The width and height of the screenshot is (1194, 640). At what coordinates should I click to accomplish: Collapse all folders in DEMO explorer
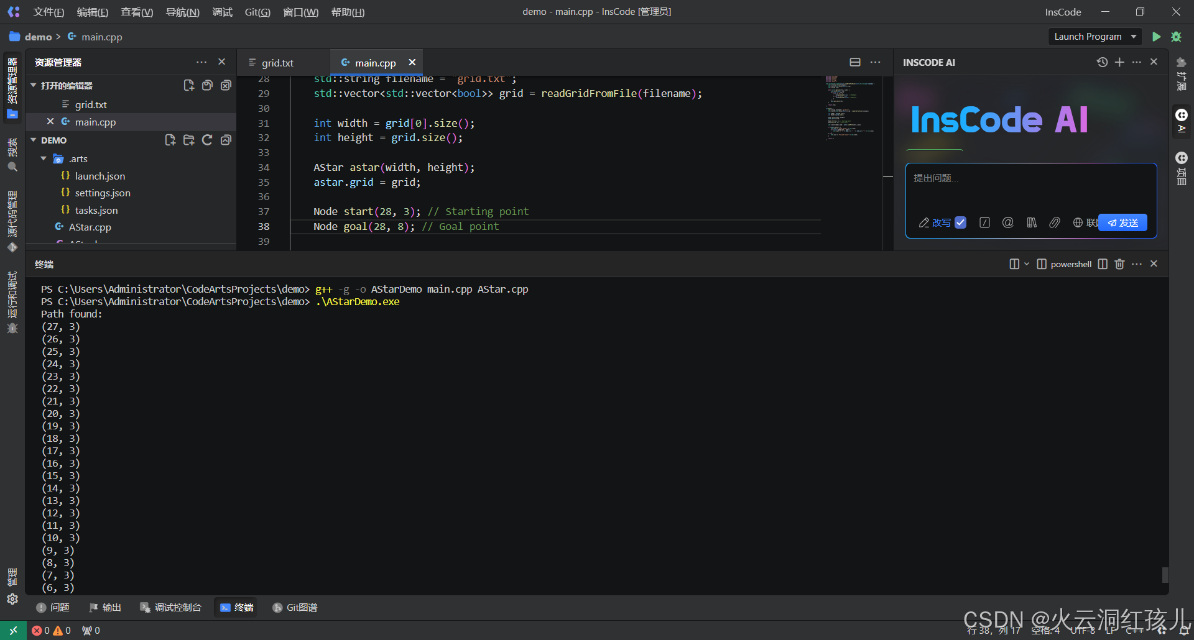226,140
